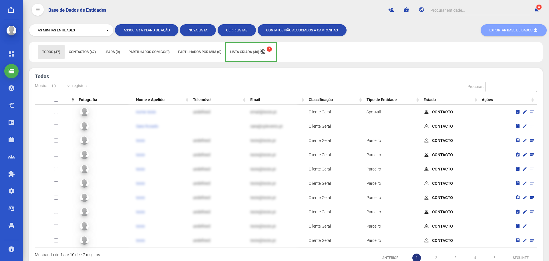549x261 pixels.
Task: Click the Procurar table search field
Action: 511,87
